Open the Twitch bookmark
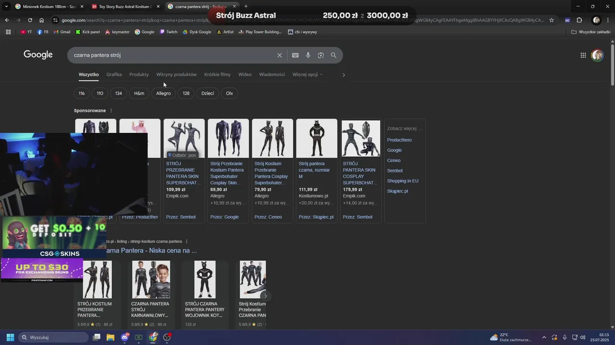Screen dimensions: 615x345 [169, 32]
